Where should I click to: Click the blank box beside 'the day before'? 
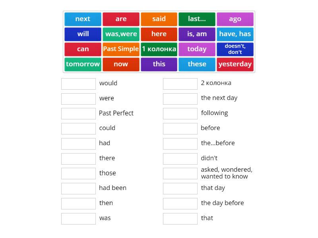[180, 203]
